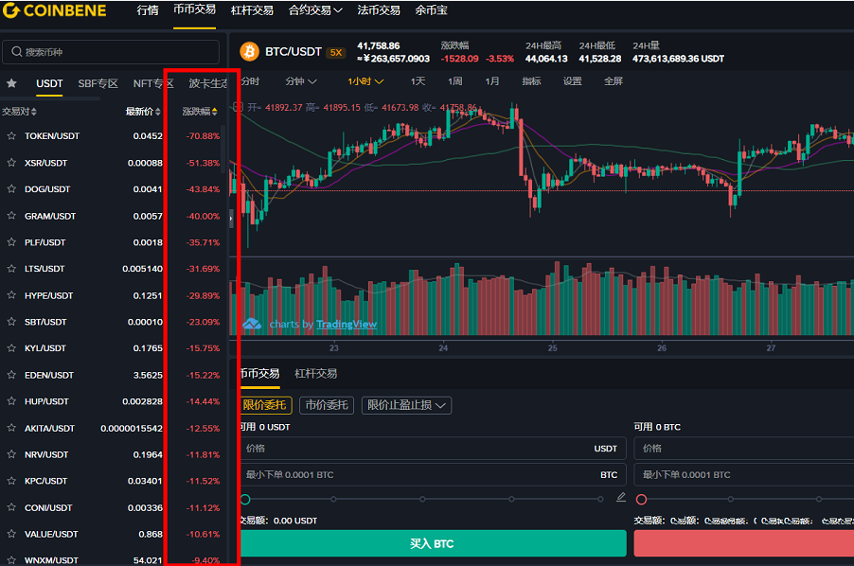This screenshot has width=854, height=566.
Task: Click the CoinBene logo
Action: [55, 10]
